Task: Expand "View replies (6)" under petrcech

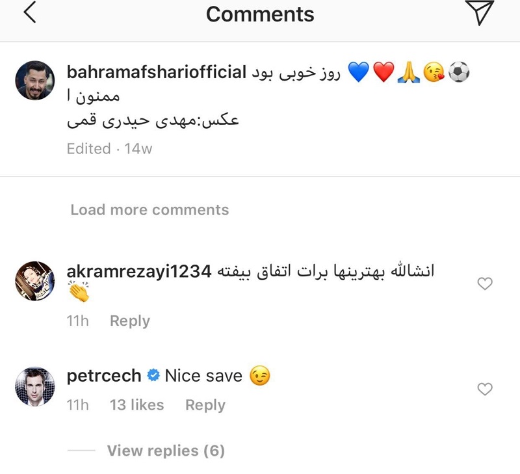Action: point(166,451)
